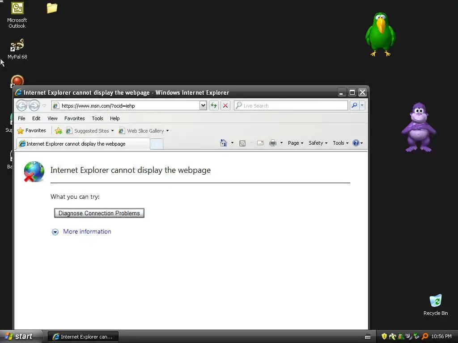This screenshot has width=458, height=343.
Task: Run search with the magnifier button
Action: click(x=354, y=105)
